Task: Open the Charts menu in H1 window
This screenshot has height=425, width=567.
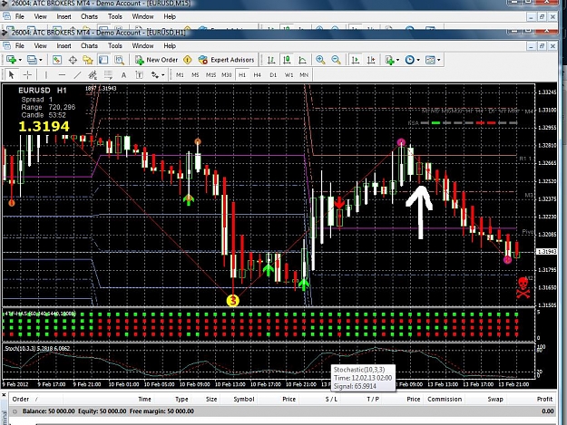Action: click(89, 46)
